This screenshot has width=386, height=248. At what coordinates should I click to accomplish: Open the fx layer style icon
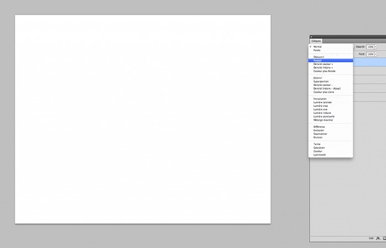click(x=378, y=239)
